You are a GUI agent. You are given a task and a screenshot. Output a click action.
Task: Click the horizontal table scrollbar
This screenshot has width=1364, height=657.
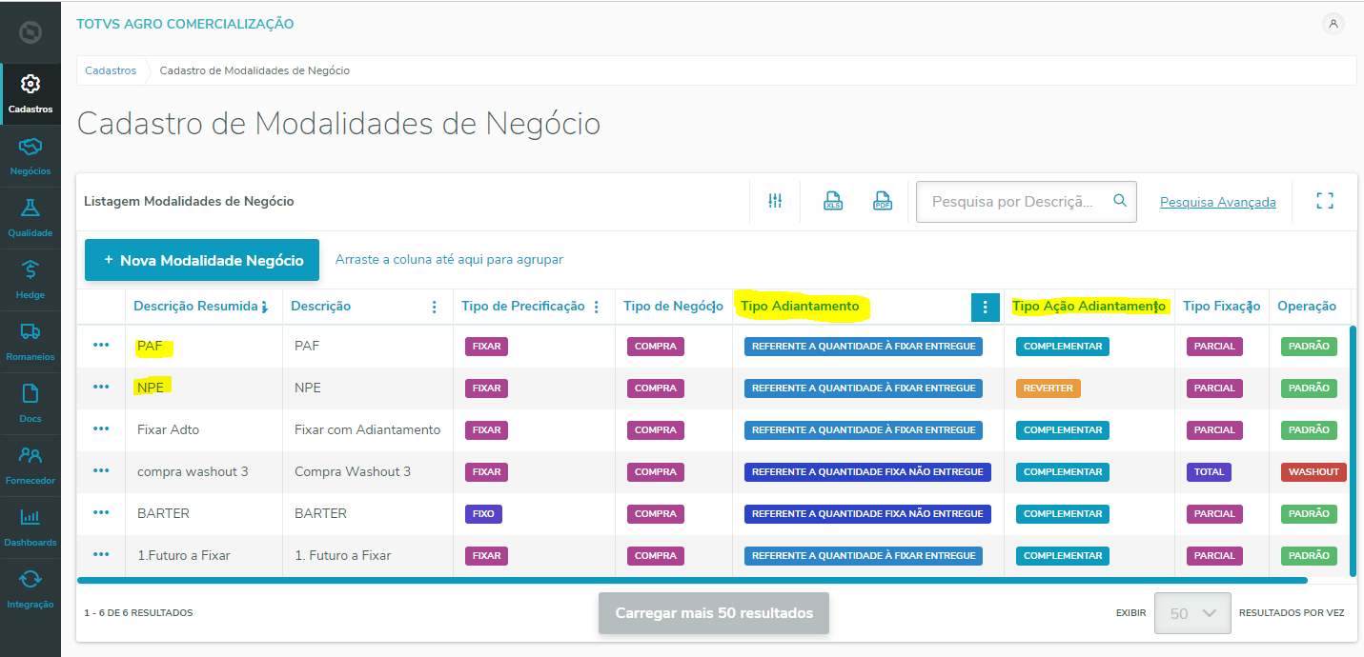click(692, 579)
